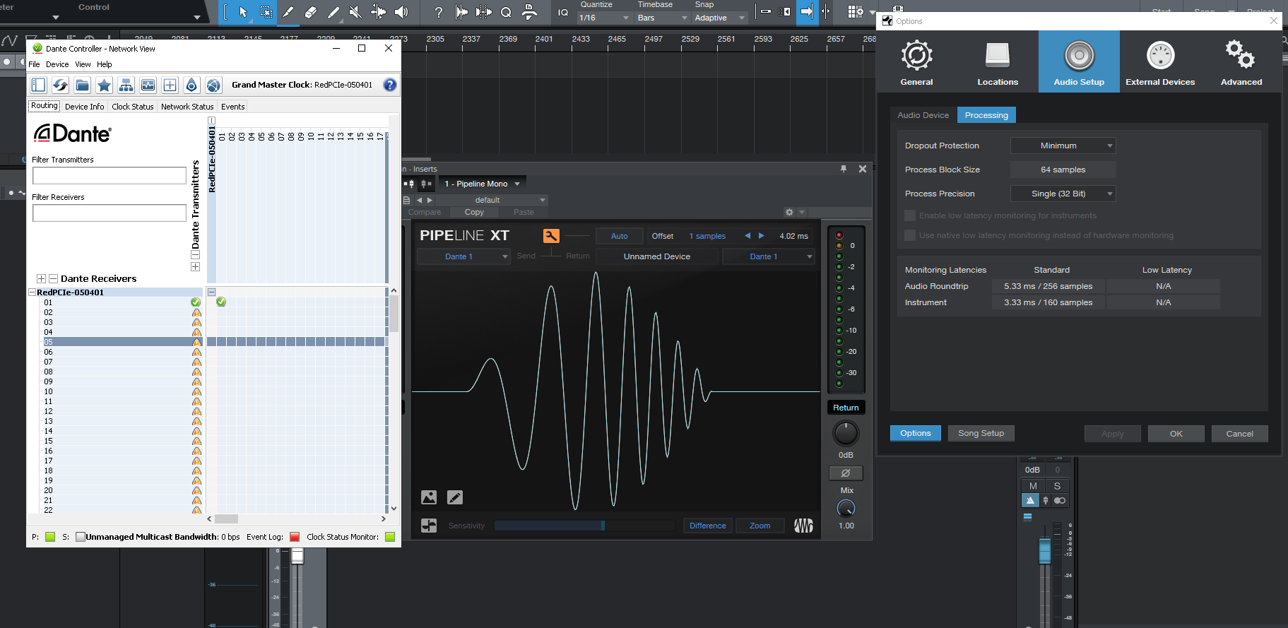The image size is (1288, 628).
Task: Switch to Clock Status tab
Action: tap(132, 107)
